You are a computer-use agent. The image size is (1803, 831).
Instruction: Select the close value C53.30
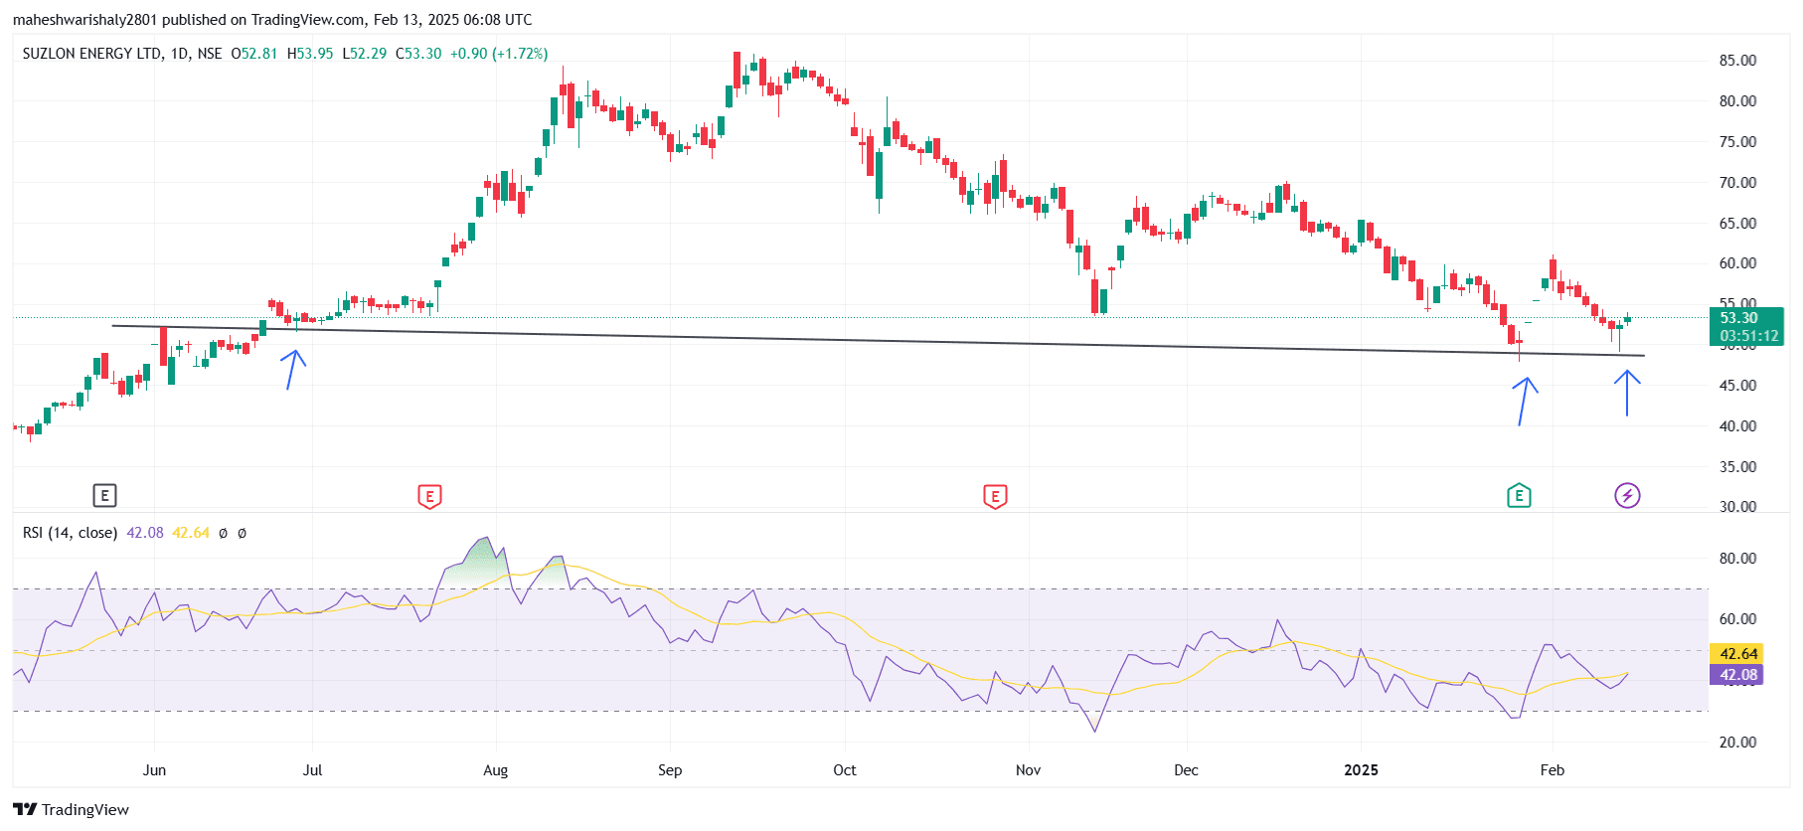pyautogui.click(x=418, y=54)
